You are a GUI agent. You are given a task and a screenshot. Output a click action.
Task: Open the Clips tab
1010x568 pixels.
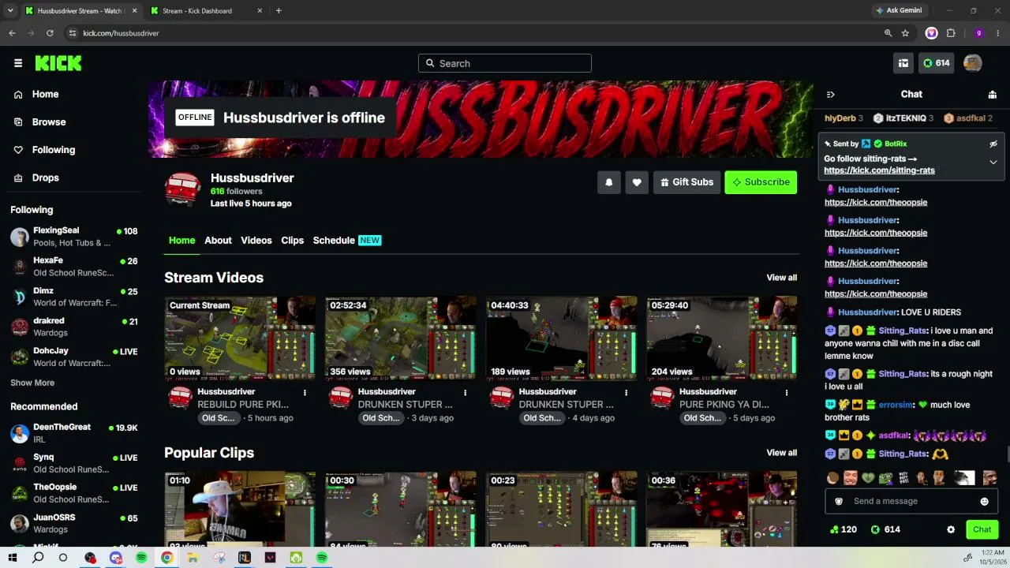(x=293, y=241)
